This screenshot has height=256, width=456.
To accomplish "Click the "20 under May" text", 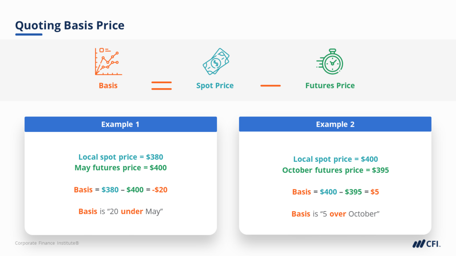I will (x=121, y=212).
